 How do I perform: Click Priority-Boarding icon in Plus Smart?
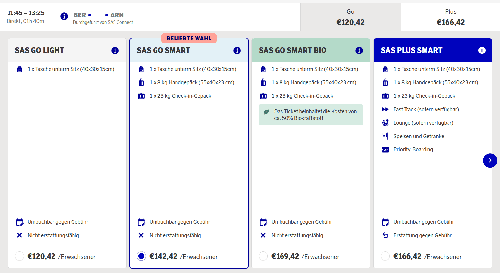[385, 150]
